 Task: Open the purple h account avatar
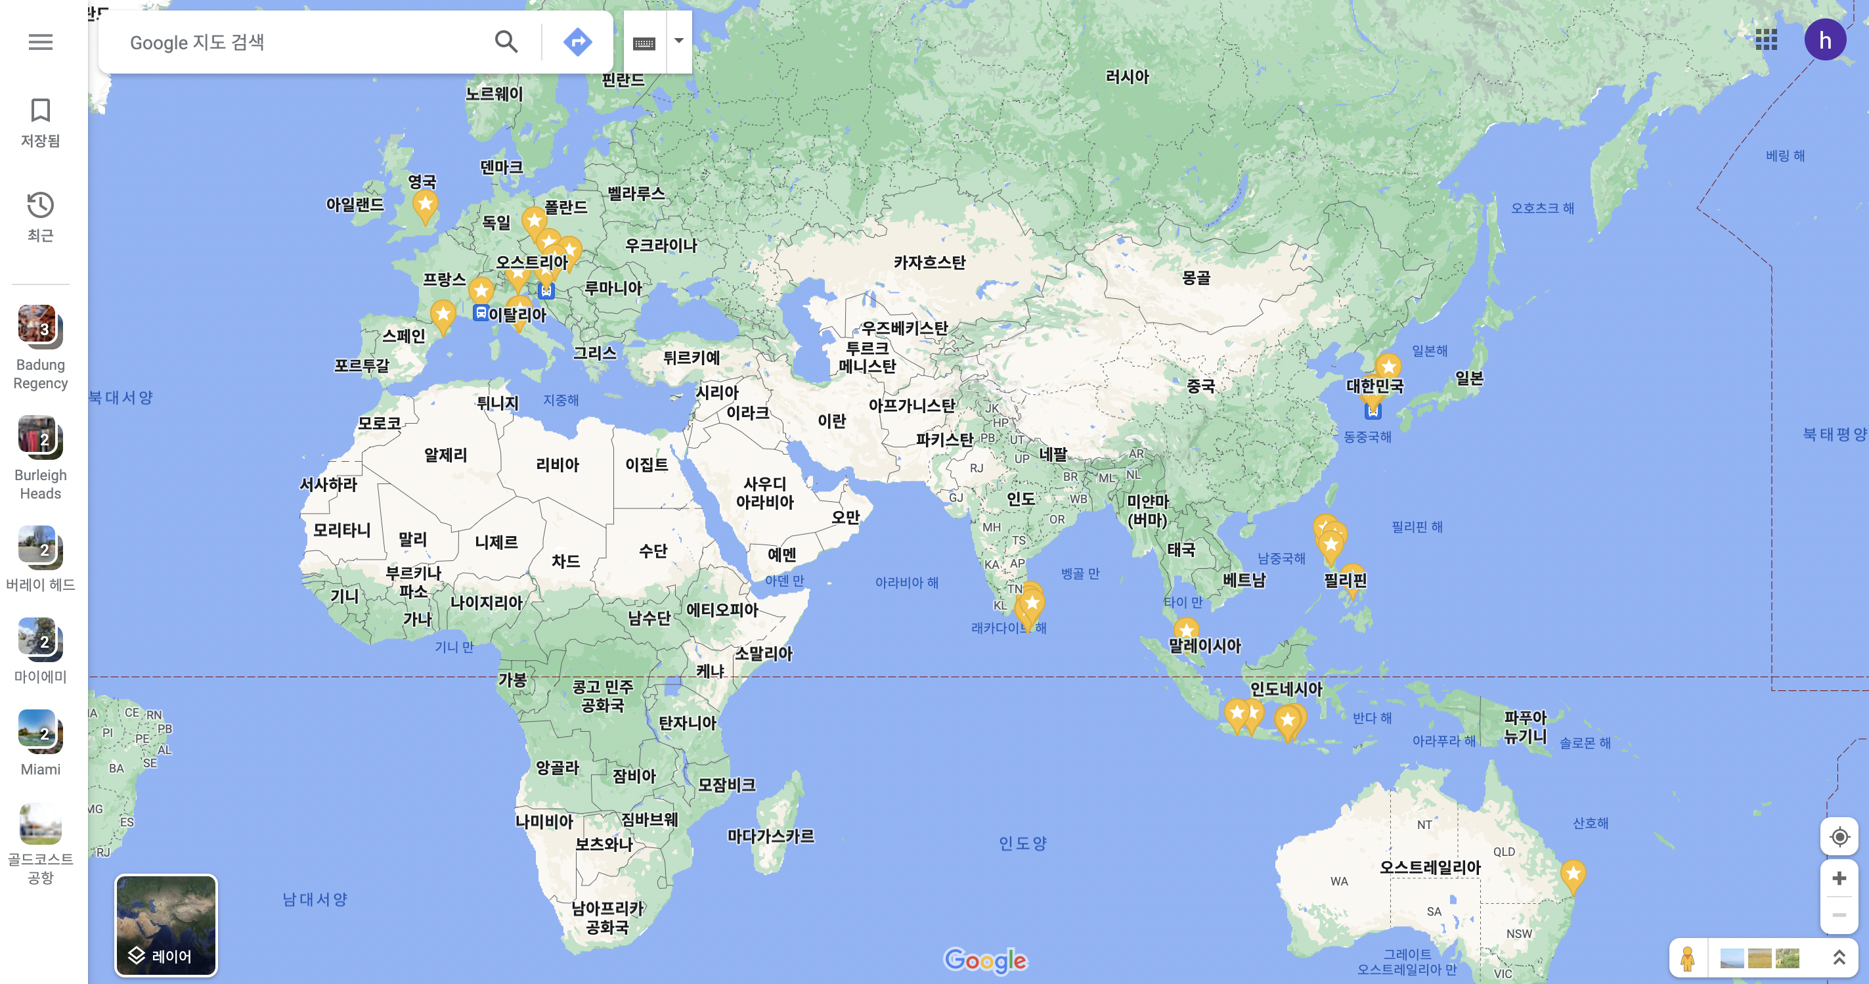(1825, 40)
